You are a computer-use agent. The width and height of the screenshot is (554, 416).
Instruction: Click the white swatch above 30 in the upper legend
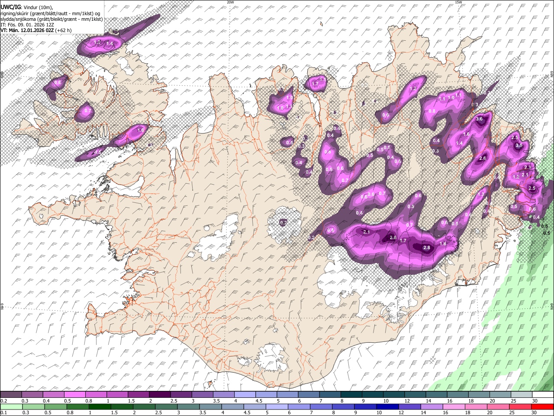[x=543, y=395]
